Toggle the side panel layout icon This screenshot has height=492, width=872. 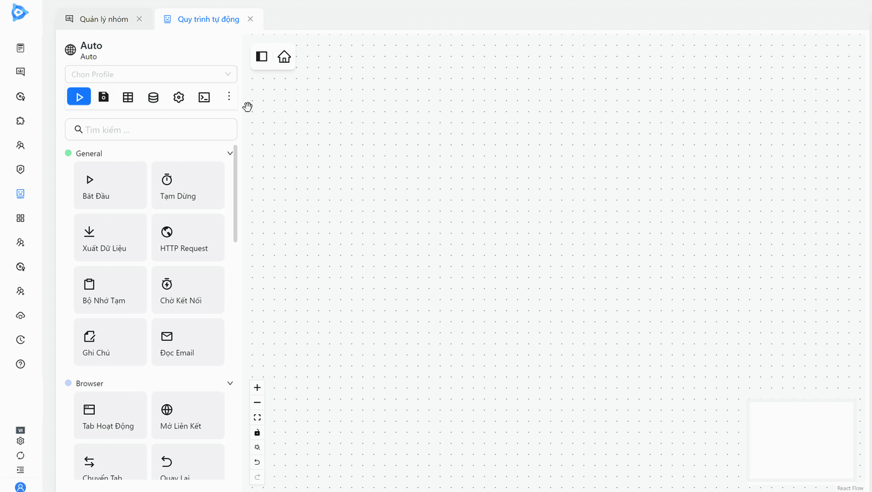(x=262, y=57)
